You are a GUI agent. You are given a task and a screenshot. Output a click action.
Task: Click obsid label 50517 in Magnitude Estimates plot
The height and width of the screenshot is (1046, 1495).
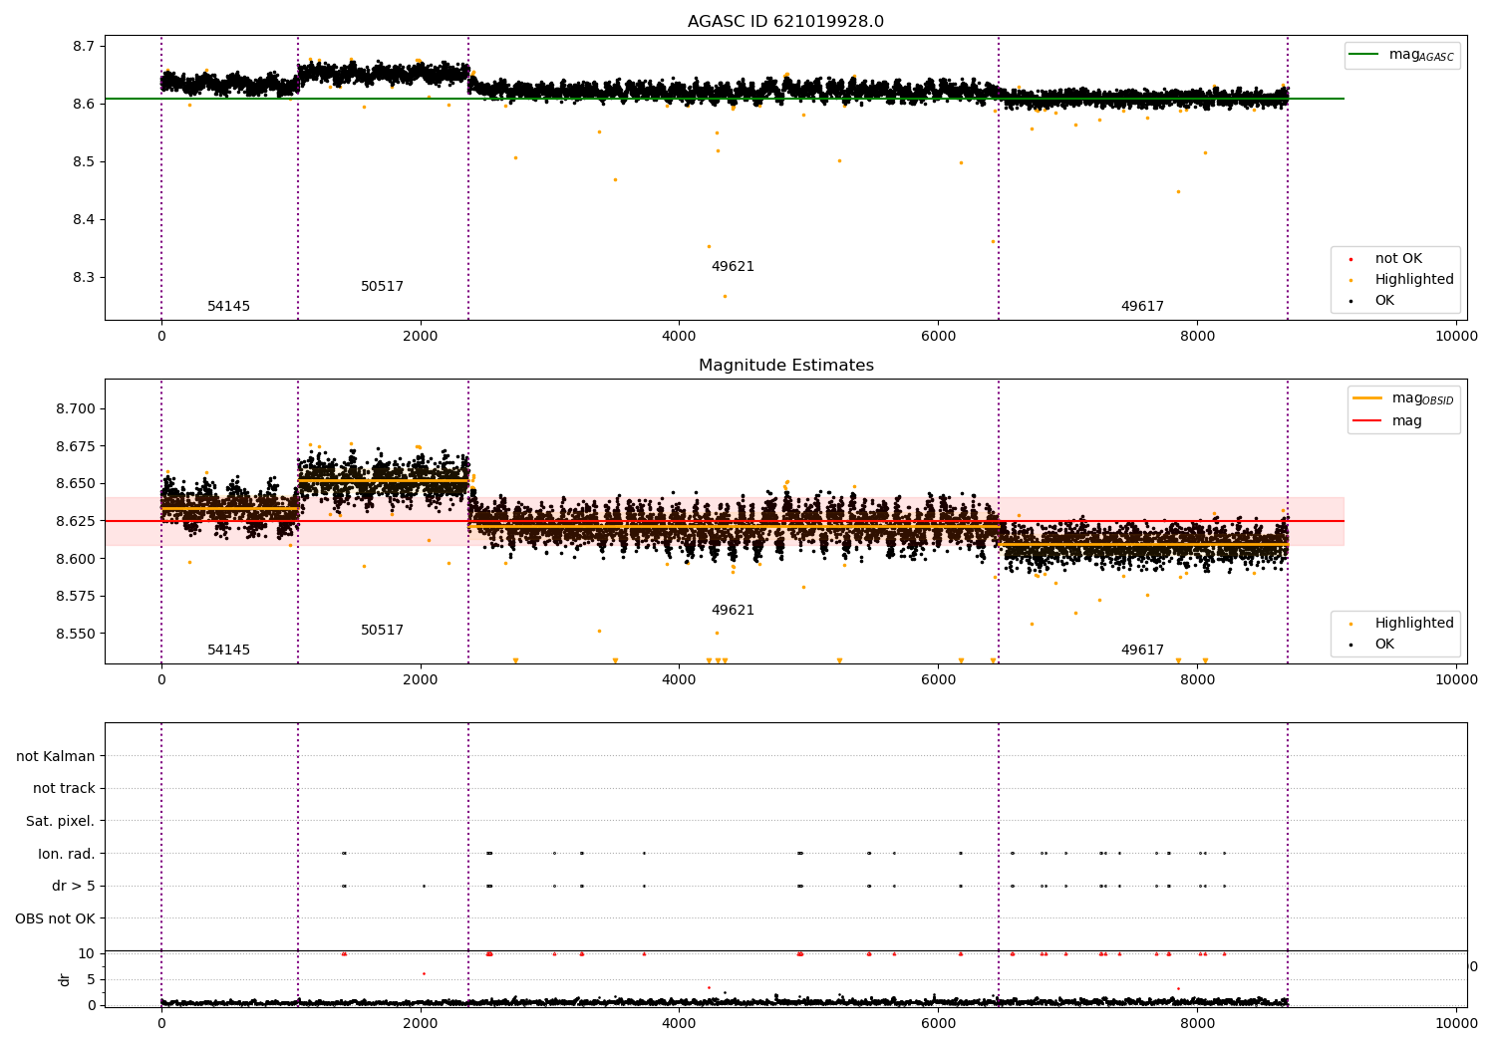382,631
